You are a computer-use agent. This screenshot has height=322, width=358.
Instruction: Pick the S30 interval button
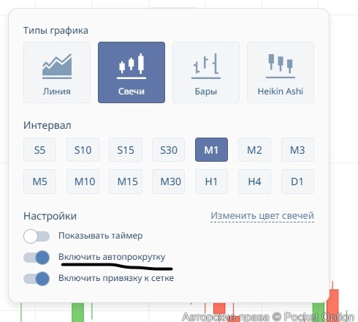(x=169, y=150)
